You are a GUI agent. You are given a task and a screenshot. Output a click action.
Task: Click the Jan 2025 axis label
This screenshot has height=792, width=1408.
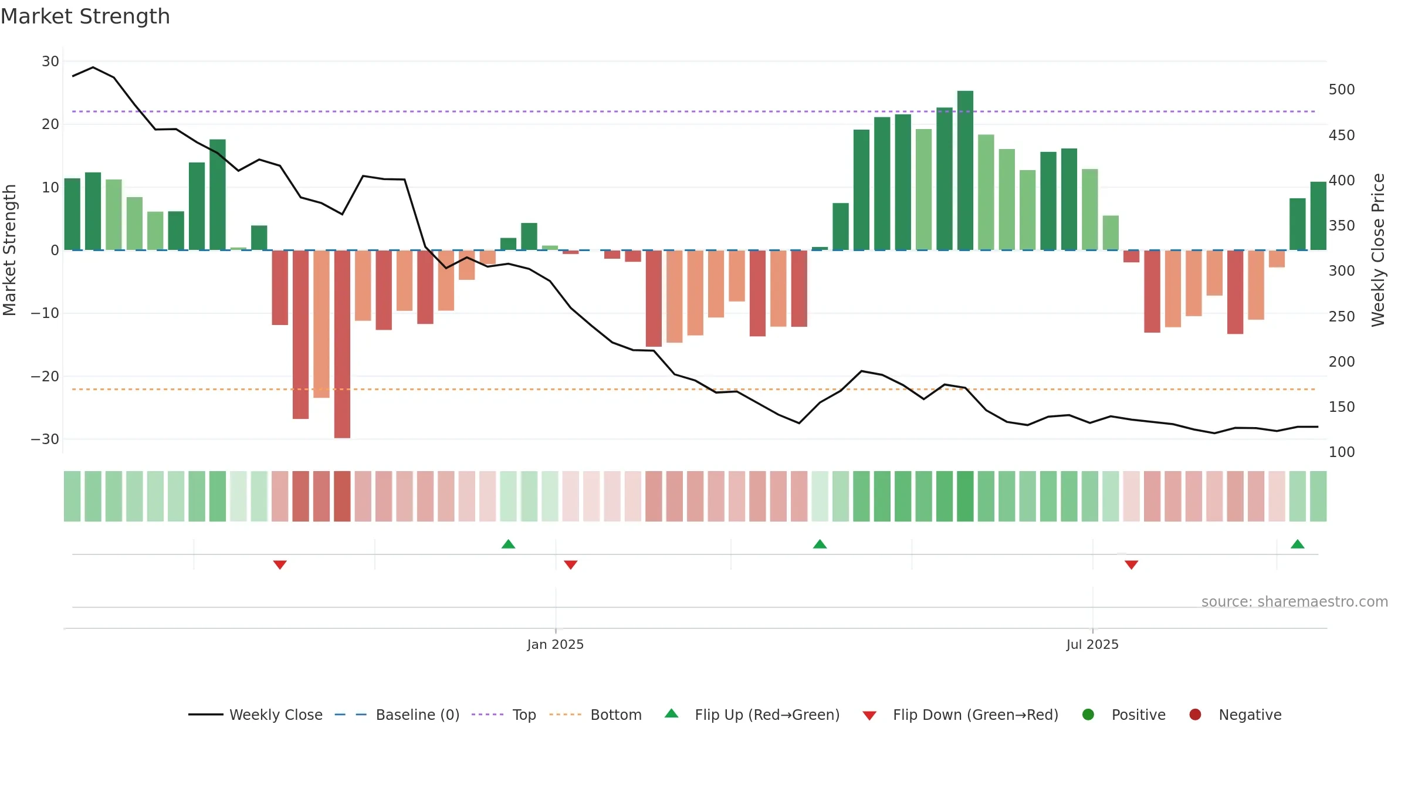556,644
